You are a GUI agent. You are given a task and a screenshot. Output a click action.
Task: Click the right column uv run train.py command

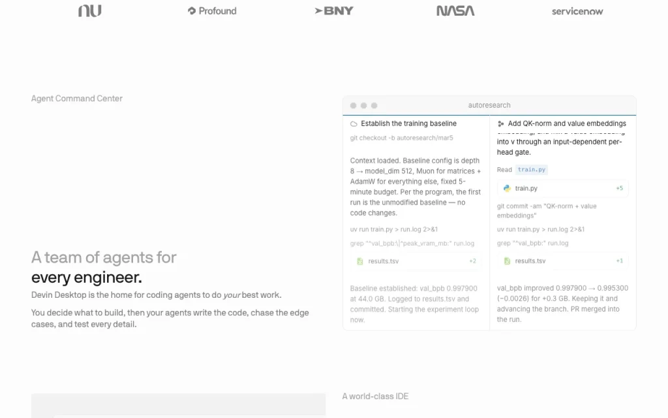541,229
